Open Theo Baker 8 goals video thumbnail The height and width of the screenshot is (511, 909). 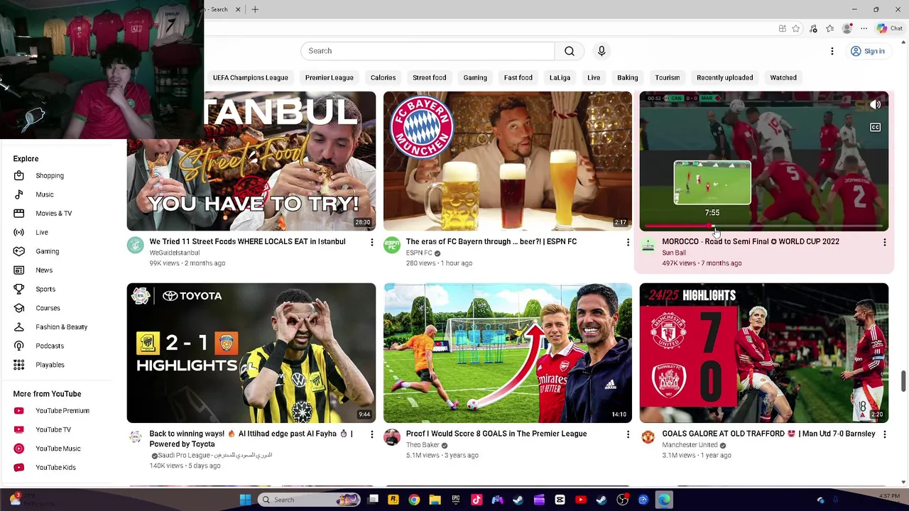coord(508,353)
